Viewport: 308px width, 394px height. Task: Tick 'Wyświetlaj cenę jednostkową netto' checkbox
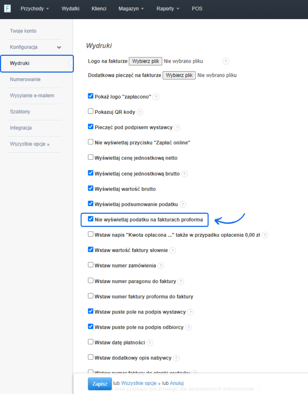click(91, 157)
